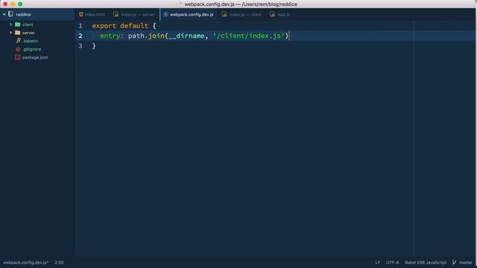Open .gitignore file from tree
The image size is (477, 268).
point(31,49)
